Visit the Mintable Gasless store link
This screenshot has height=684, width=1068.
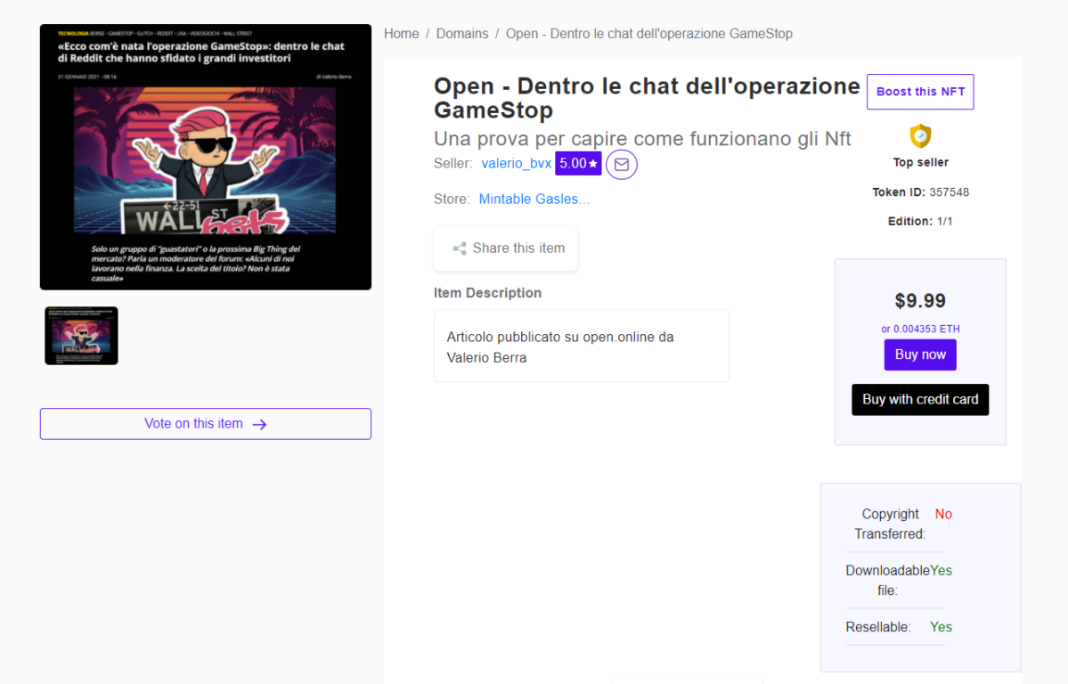pyautogui.click(x=534, y=199)
